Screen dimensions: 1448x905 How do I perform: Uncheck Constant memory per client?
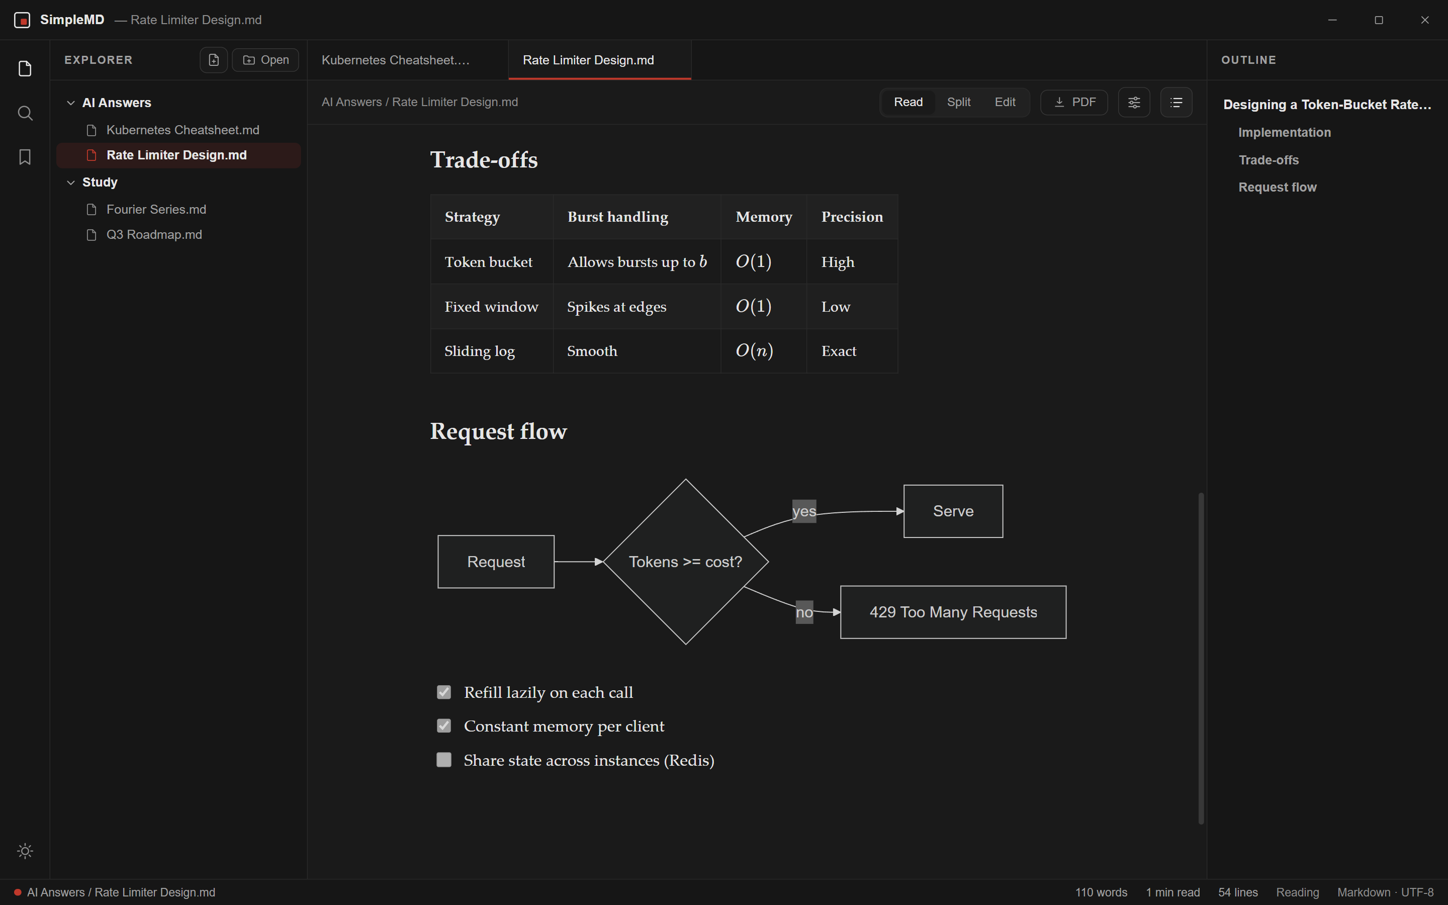pyautogui.click(x=444, y=726)
